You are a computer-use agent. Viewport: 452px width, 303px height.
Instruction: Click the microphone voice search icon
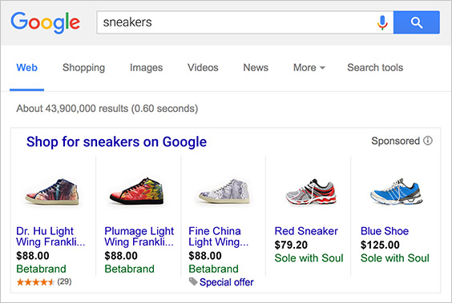point(382,22)
